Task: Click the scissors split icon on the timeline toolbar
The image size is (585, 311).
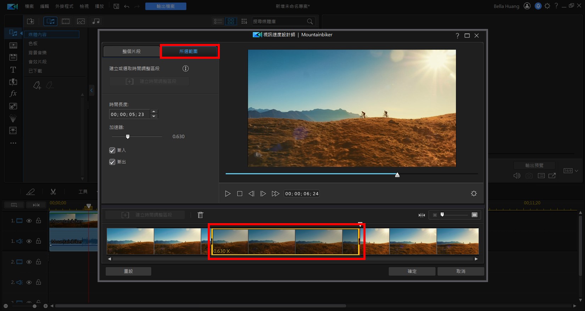Action: [x=53, y=192]
